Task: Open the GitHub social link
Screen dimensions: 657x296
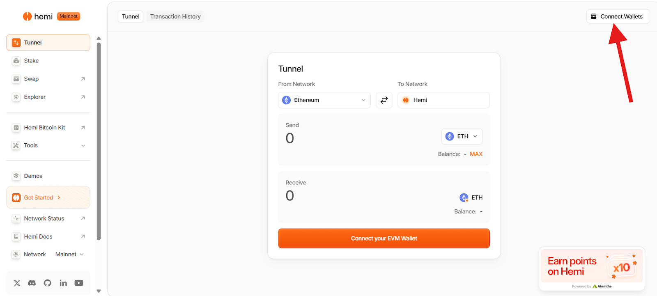Action: (48, 283)
